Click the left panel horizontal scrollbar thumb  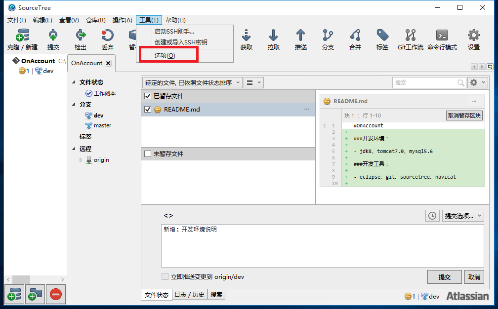[21, 279]
